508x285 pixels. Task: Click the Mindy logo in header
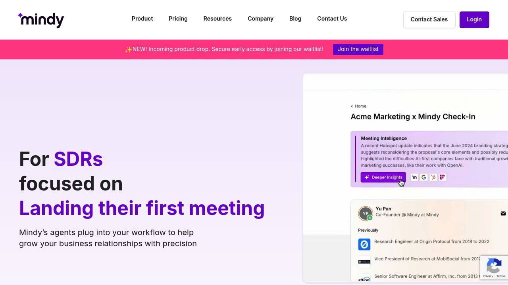pyautogui.click(x=41, y=20)
